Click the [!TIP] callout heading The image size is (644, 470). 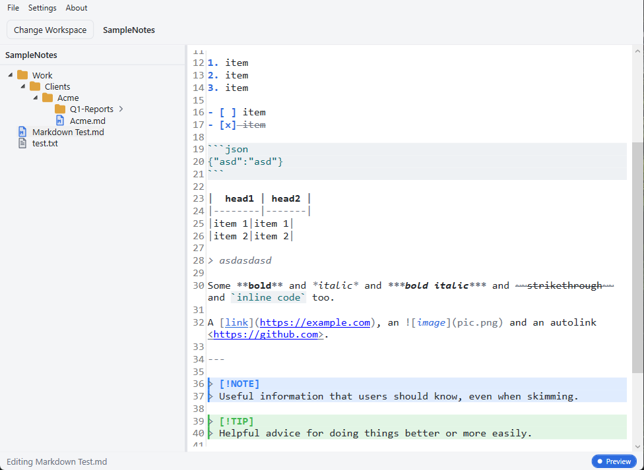(237, 421)
